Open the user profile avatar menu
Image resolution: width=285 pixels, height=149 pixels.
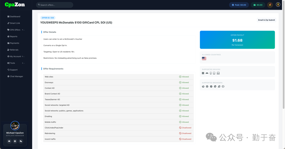(278, 4)
